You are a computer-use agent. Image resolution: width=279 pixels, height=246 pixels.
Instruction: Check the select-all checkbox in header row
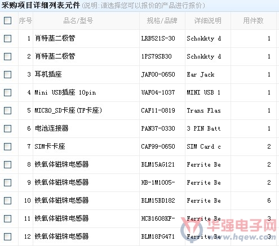coord(7,20)
